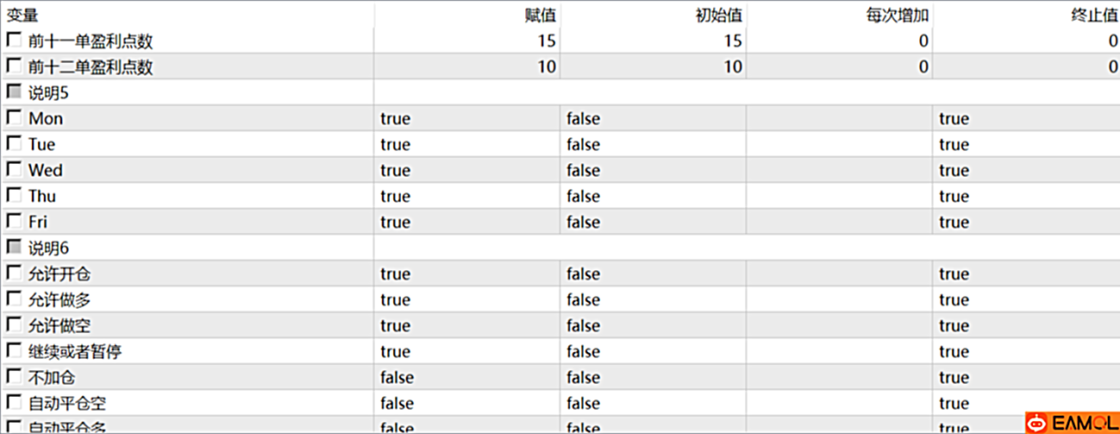The width and height of the screenshot is (1120, 434).
Task: Open 自动平仓空 终止值 true cell
Action: click(1026, 403)
